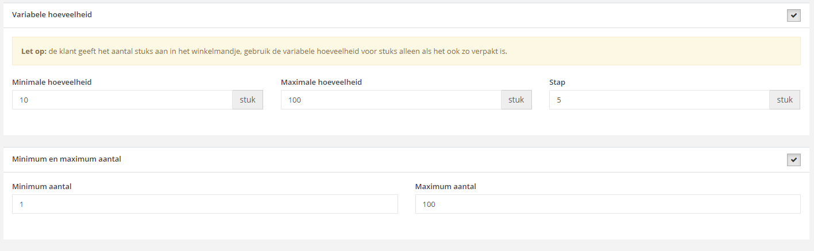The height and width of the screenshot is (251, 814).
Task: Select the Stap input field
Action: coord(659,100)
